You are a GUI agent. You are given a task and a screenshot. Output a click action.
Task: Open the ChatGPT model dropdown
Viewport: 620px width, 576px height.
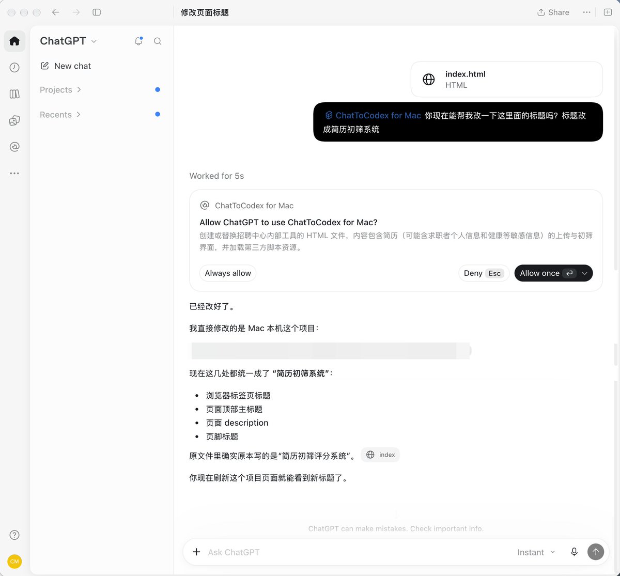(x=68, y=41)
